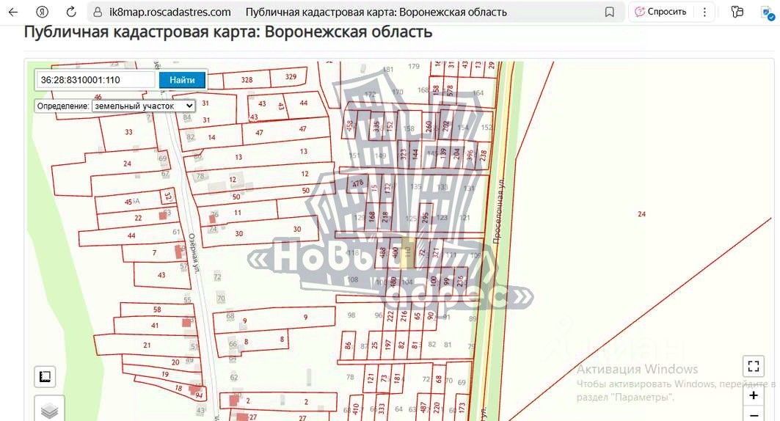This screenshot has width=780, height=421.
Task: Click parcel labeled 58
Action: coord(157,310)
